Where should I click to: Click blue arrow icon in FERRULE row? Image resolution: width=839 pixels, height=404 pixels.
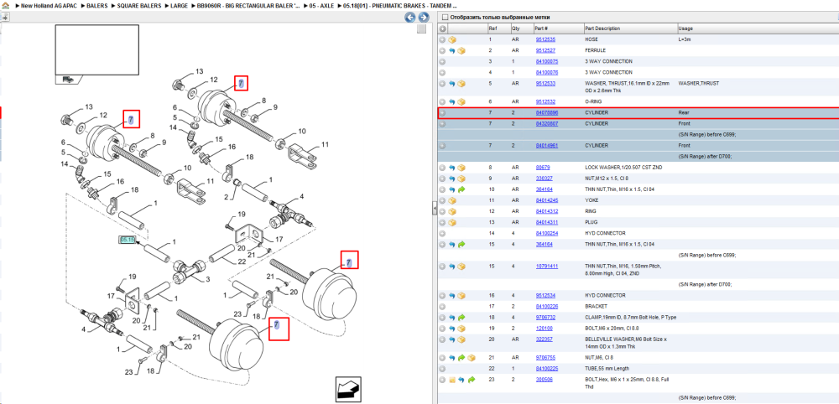tap(452, 50)
